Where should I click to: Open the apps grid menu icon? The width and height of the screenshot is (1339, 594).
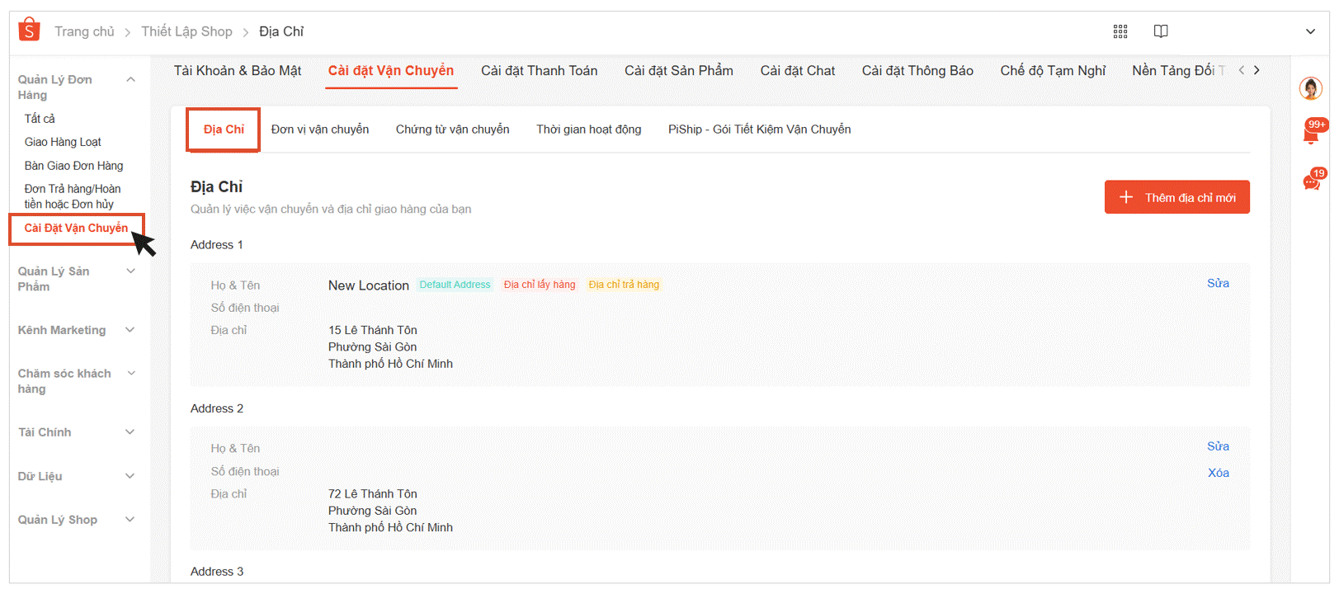[x=1120, y=31]
